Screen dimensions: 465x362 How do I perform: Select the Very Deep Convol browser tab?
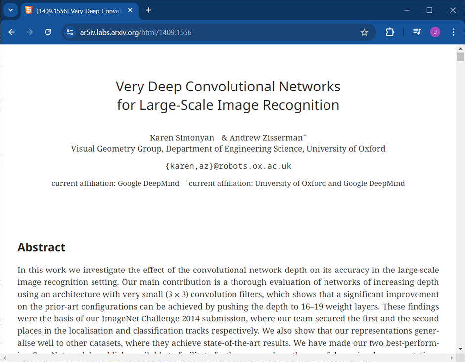(x=79, y=11)
